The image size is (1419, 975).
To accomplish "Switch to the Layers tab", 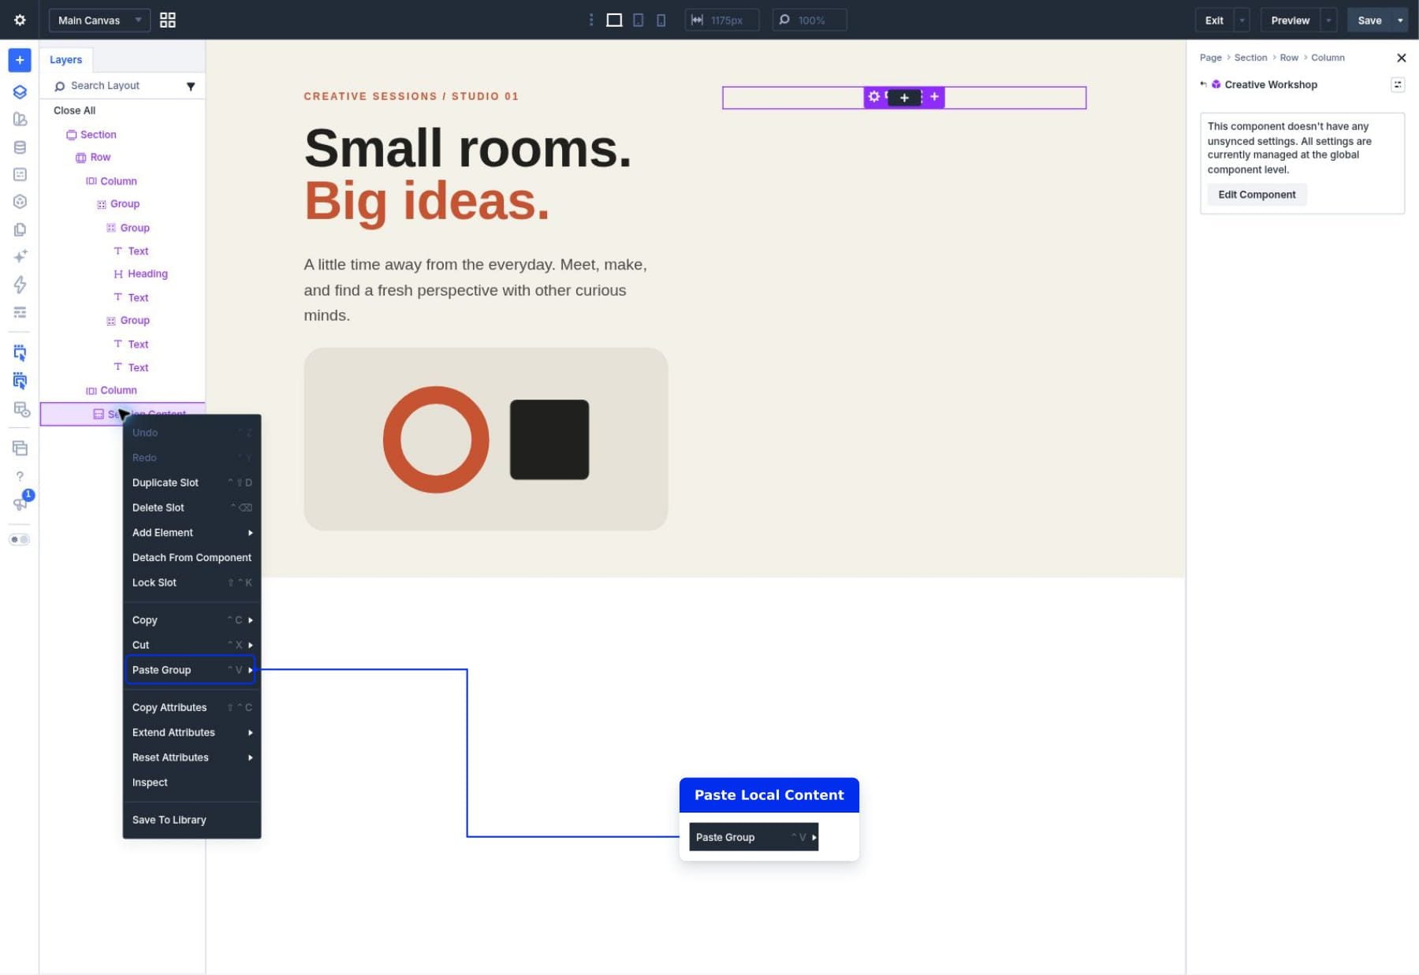I will point(65,60).
